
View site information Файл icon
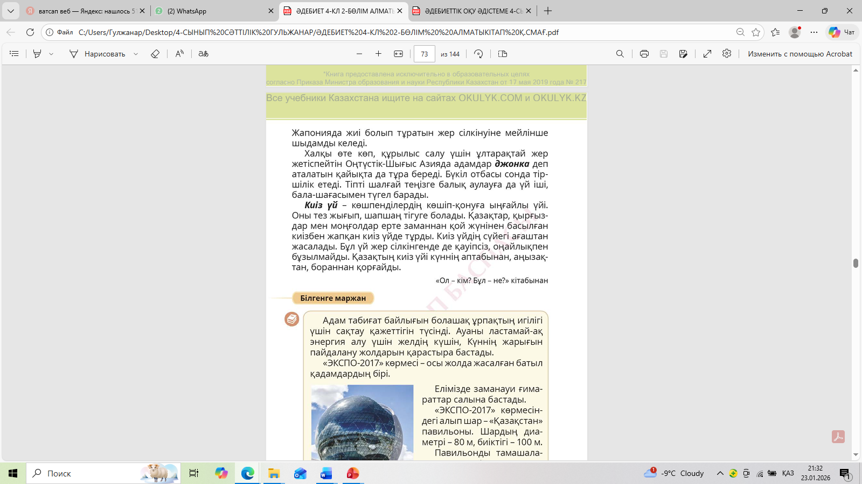coord(59,32)
